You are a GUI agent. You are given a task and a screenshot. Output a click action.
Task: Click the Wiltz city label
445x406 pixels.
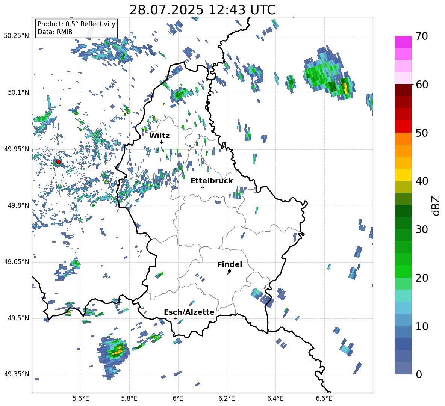pyautogui.click(x=159, y=136)
